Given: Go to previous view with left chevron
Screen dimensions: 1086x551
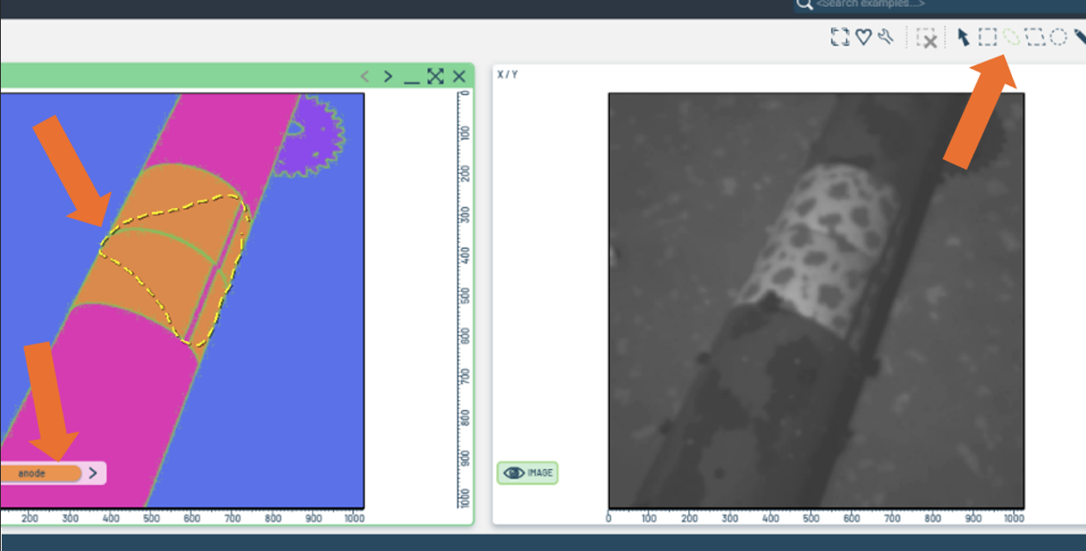Looking at the screenshot, I should [364, 77].
